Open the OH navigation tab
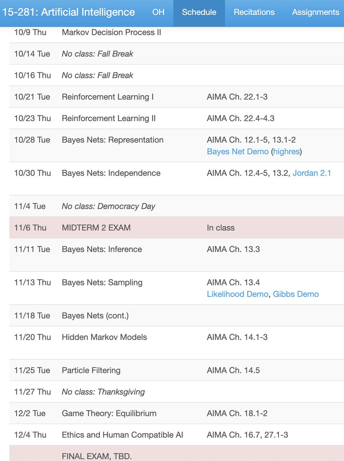This screenshot has width=344, height=461. pyautogui.click(x=158, y=12)
